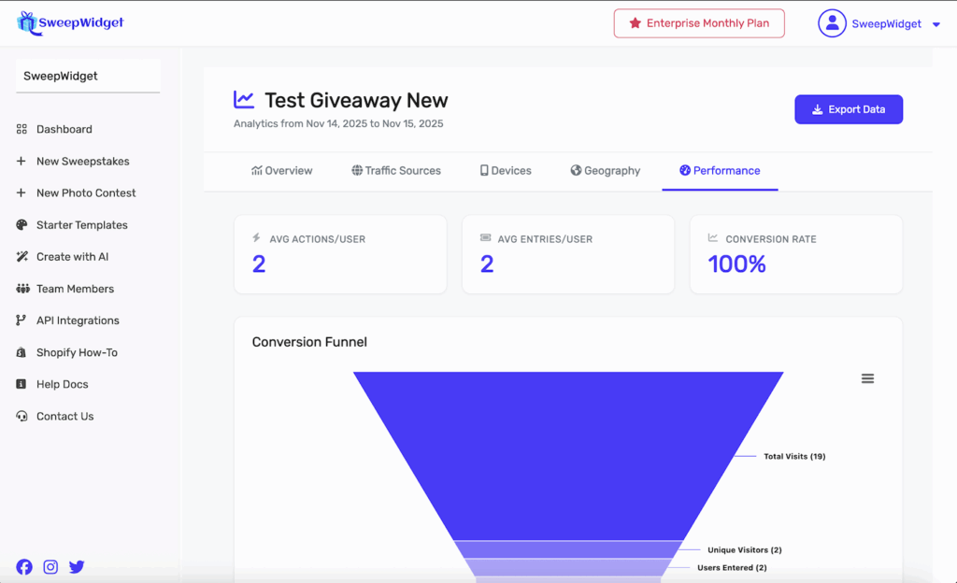Open the Geography tab

click(606, 171)
